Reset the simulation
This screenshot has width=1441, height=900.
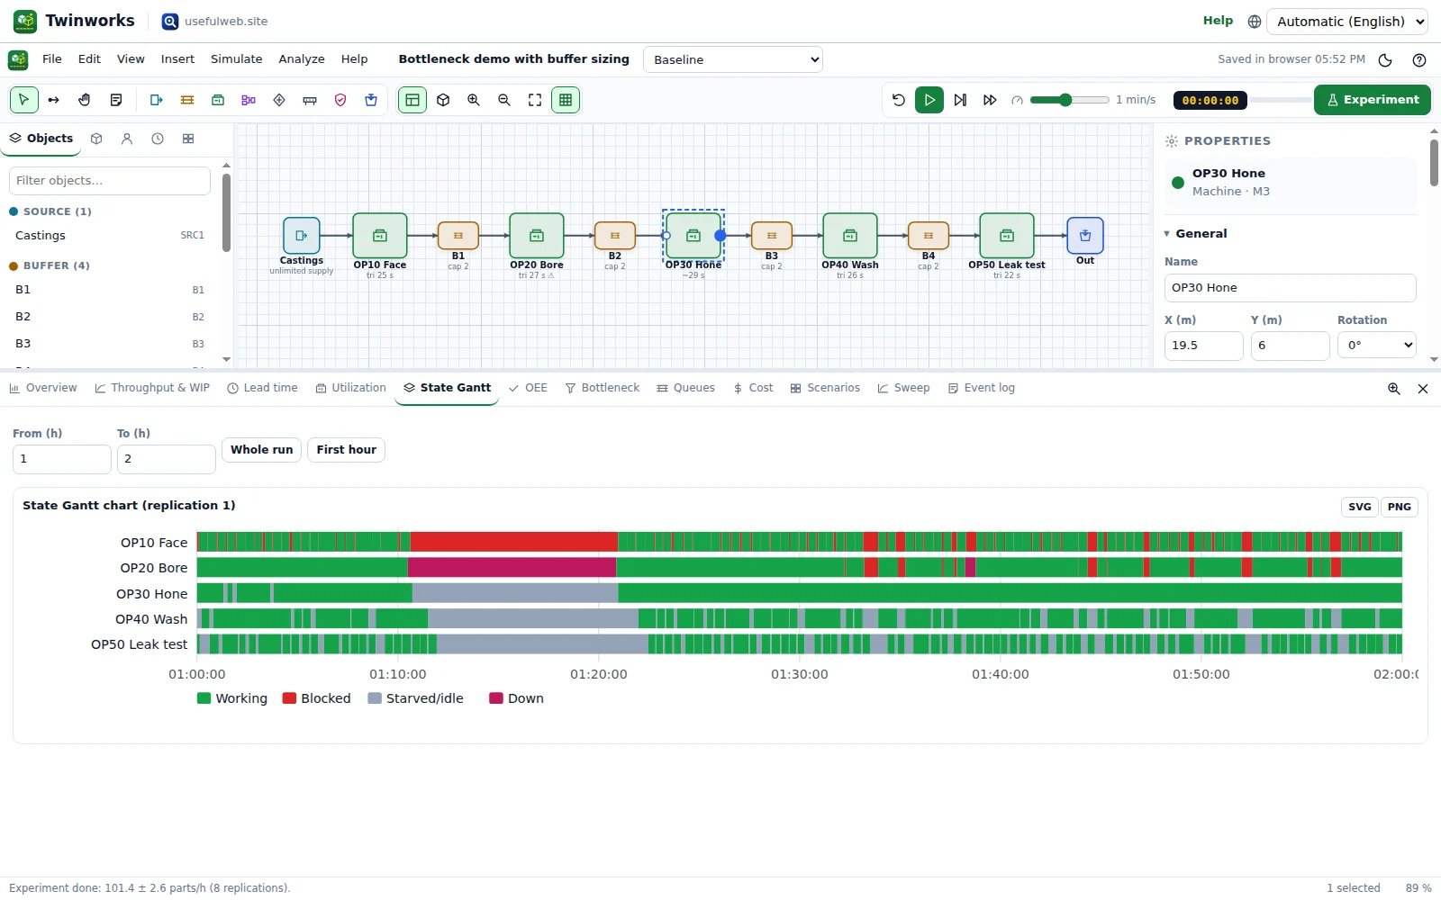coord(899,100)
